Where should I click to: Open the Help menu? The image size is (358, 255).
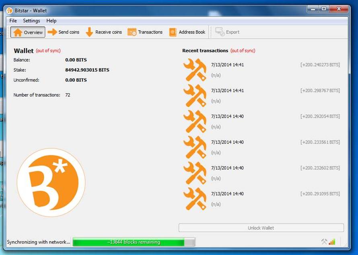[x=51, y=21]
